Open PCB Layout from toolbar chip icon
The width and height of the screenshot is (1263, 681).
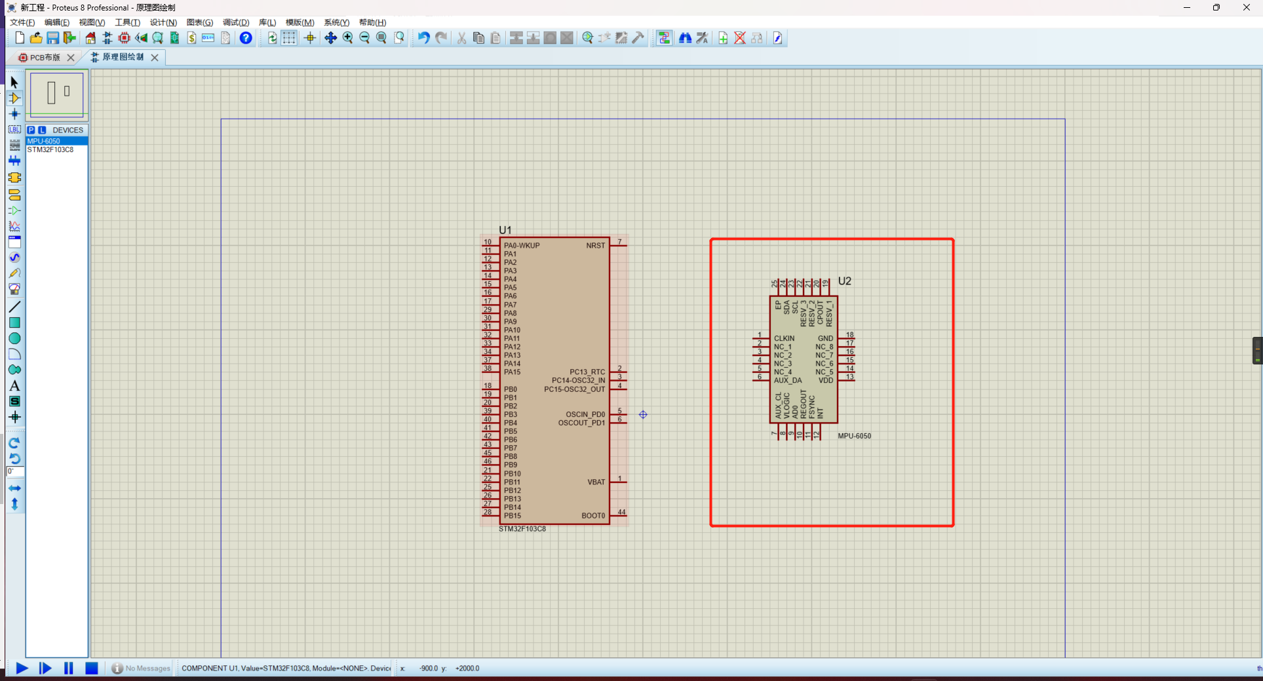coord(124,38)
